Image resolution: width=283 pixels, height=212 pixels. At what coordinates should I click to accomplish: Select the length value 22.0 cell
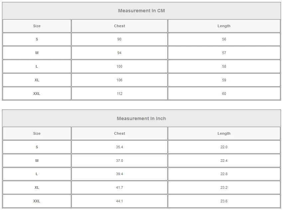pos(224,147)
